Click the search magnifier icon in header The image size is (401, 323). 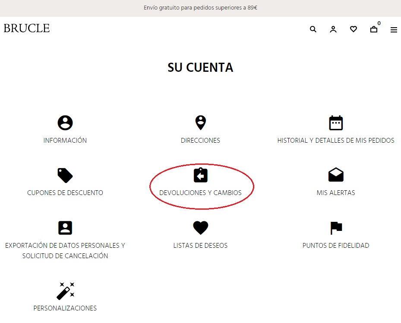point(313,29)
